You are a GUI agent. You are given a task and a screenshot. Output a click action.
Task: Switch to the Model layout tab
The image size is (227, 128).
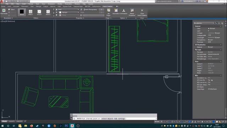click(4, 121)
